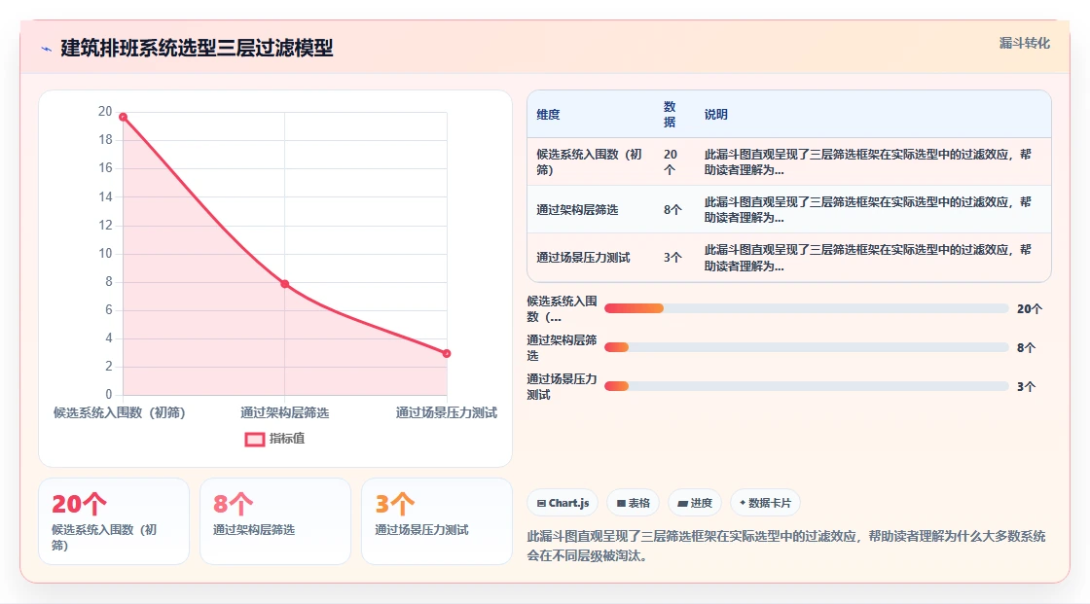Screen dimensions: 1090x604
Task: Click the 通过架构层筛选 progress bar
Action: click(807, 347)
